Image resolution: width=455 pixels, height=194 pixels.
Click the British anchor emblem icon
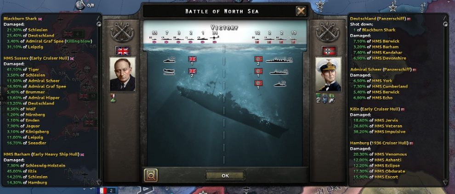pyautogui.click(x=122, y=33)
